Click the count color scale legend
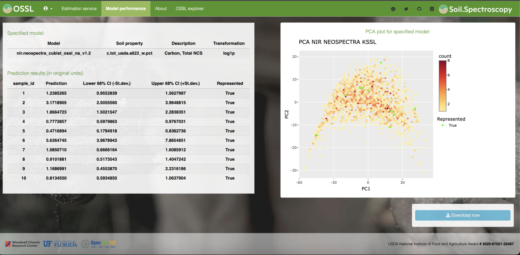The height and width of the screenshot is (255, 520). (x=443, y=86)
